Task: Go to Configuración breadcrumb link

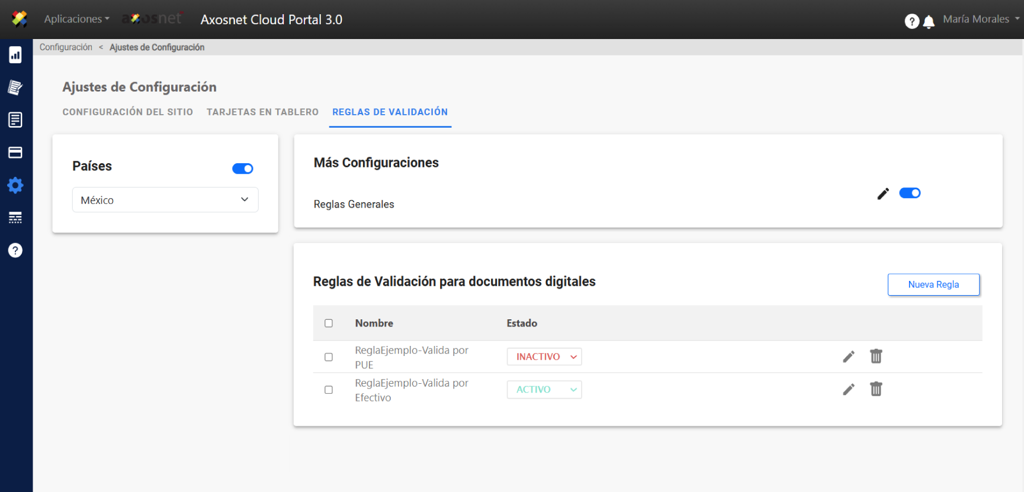Action: tap(66, 47)
